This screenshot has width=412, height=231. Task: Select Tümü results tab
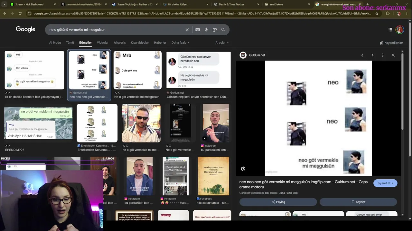click(70, 43)
